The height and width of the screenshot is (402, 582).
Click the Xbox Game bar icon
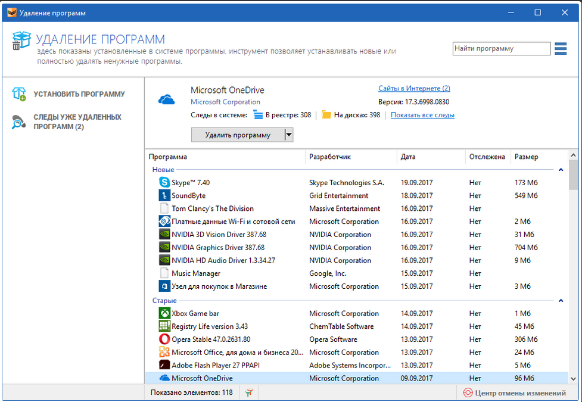(x=164, y=313)
